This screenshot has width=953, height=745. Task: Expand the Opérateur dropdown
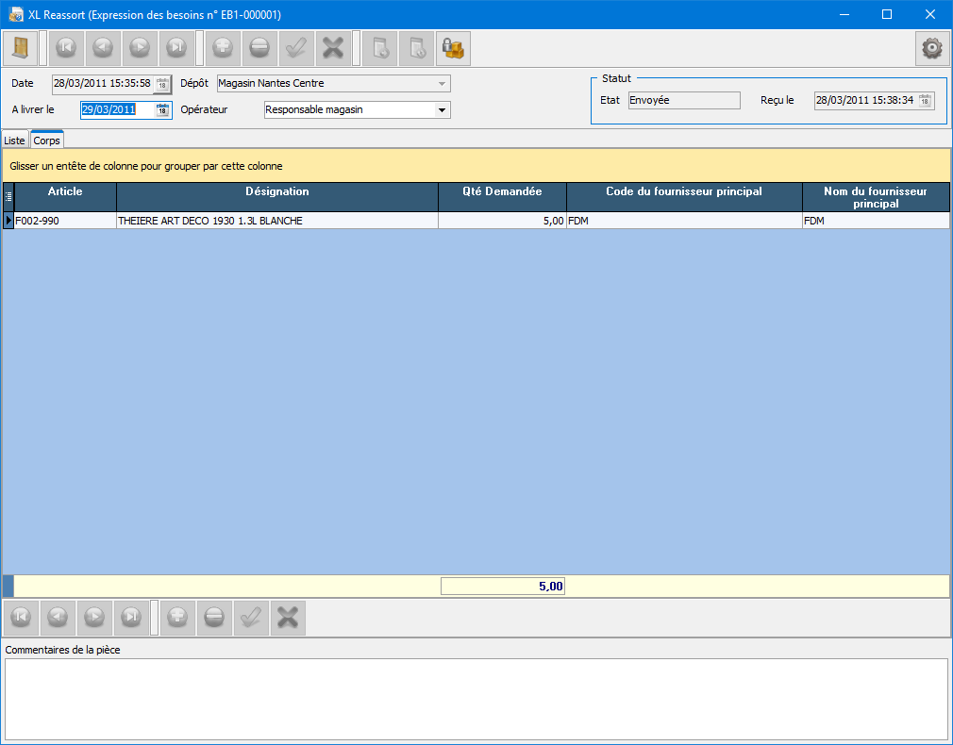pyautogui.click(x=441, y=110)
